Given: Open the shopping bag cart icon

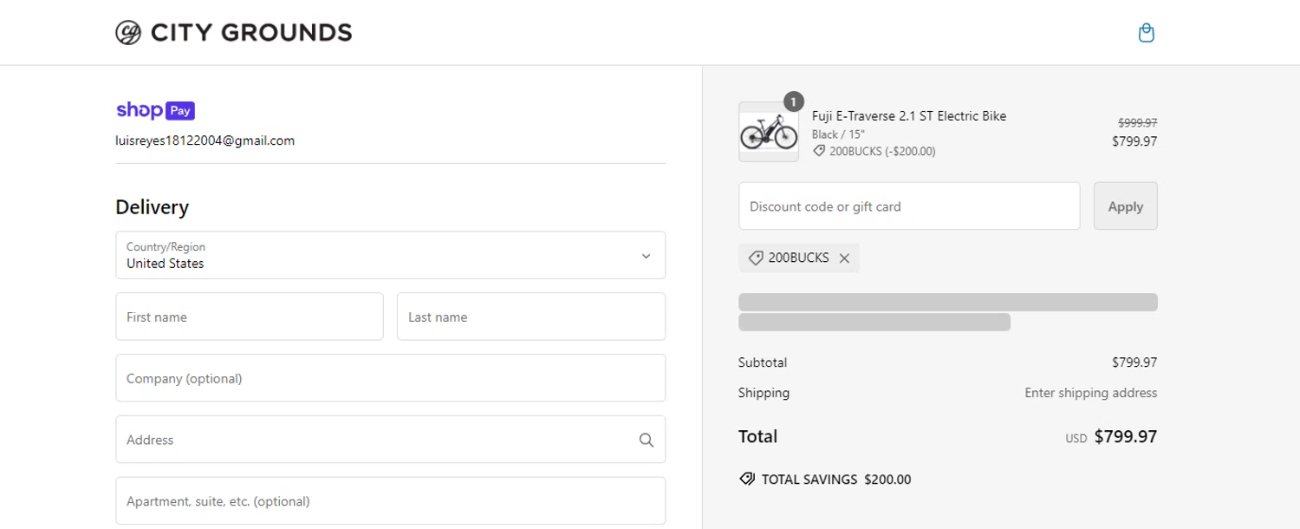Looking at the screenshot, I should point(1146,33).
